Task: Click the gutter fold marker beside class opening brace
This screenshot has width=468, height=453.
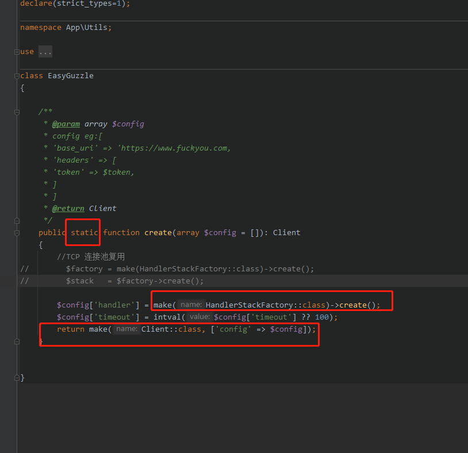Action: tap(17, 75)
